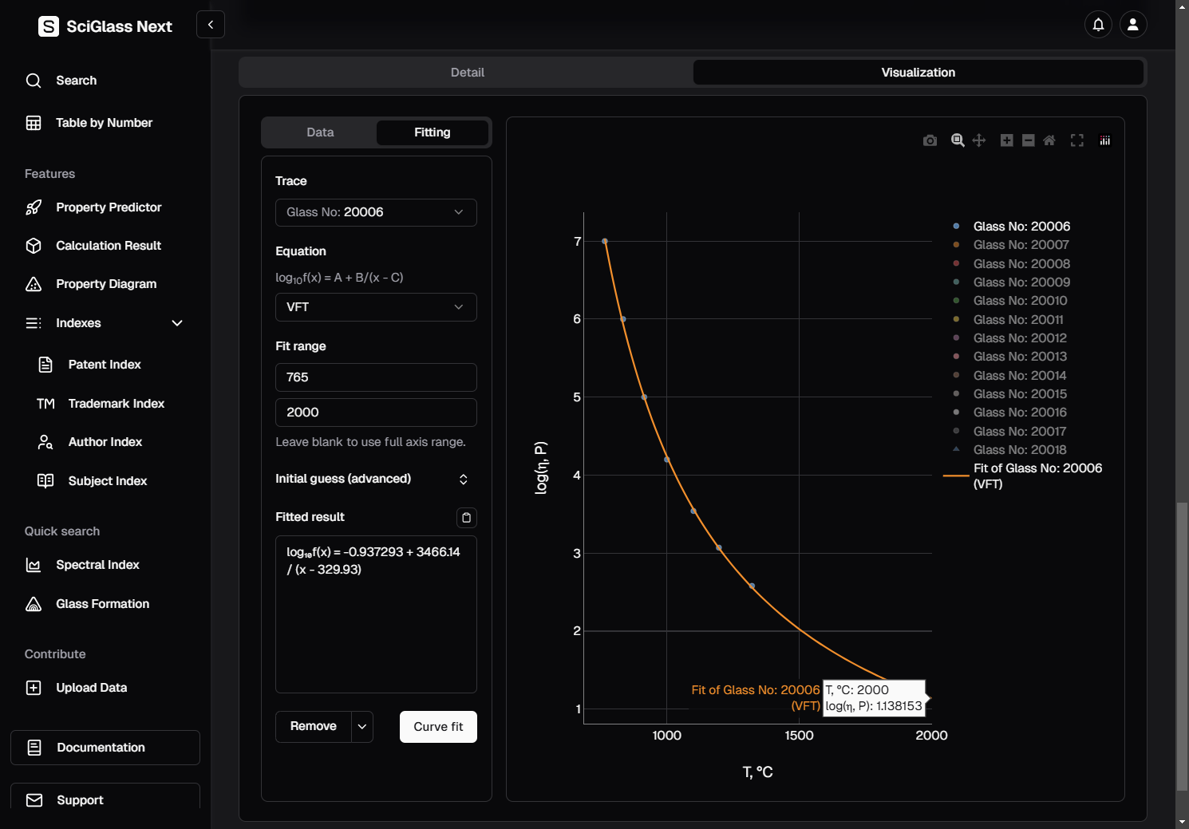Open the Trace dropdown showing Glass No: 20006
The image size is (1189, 829).
[376, 212]
